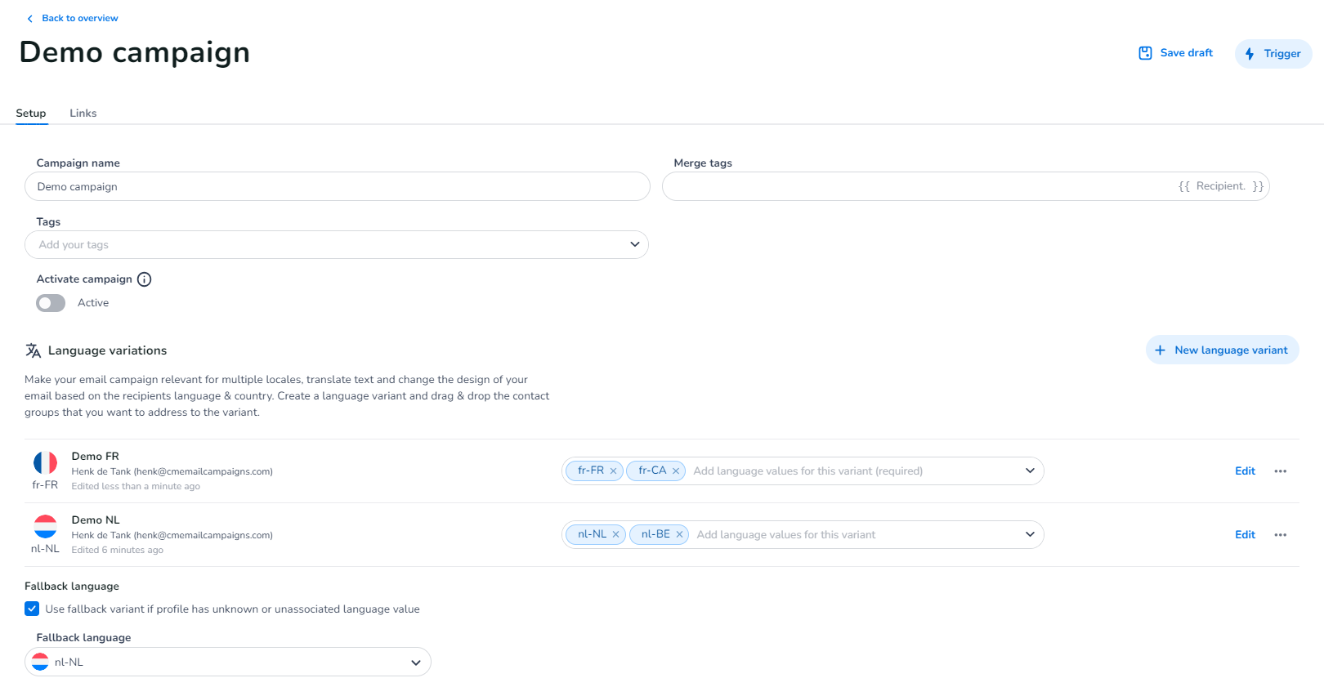Uncheck the Use fallback variant checkbox
1324x687 pixels.
coord(32,609)
